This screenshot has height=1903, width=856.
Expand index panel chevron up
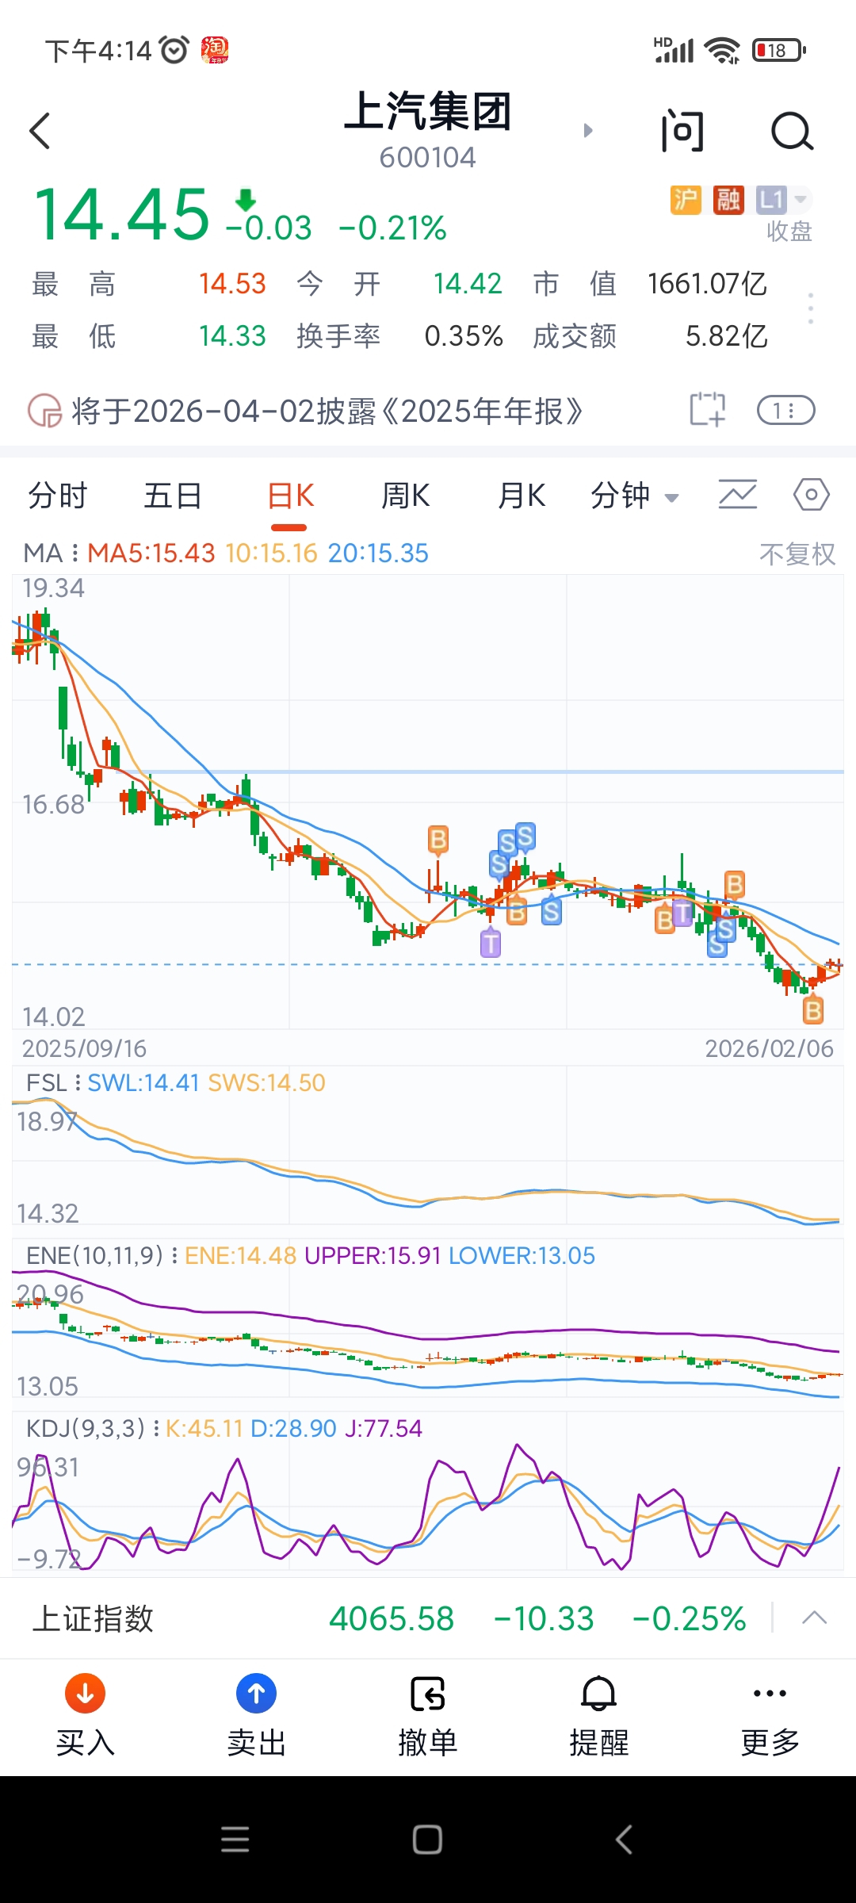pos(814,1618)
